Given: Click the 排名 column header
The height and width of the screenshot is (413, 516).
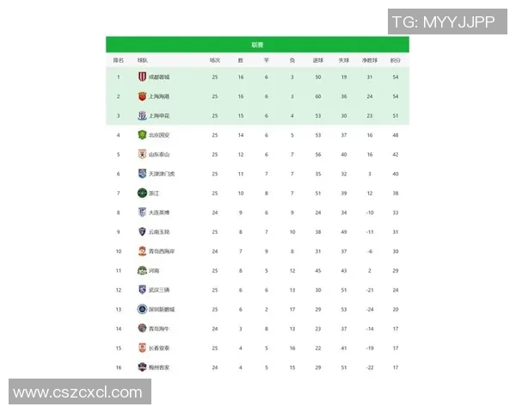Looking at the screenshot, I should pos(119,60).
